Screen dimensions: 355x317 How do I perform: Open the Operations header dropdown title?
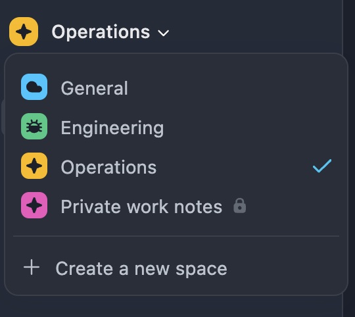click(101, 32)
